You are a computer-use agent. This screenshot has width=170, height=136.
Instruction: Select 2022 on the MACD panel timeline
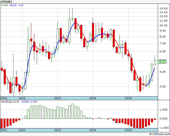22,130
